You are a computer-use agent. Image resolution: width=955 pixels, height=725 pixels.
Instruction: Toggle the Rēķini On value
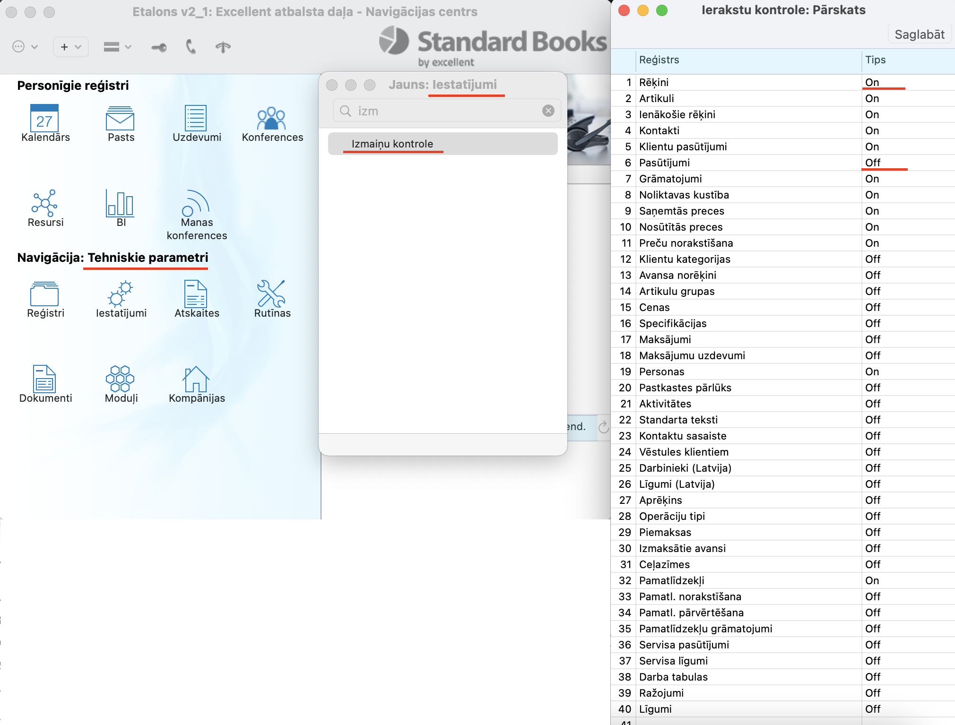click(872, 82)
